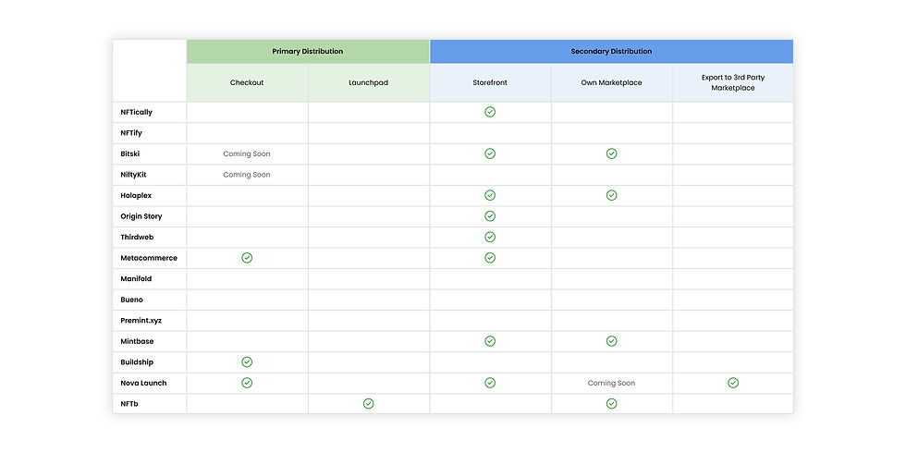Select the Mintbase row label
The width and height of the screenshot is (906, 453).
tap(137, 341)
